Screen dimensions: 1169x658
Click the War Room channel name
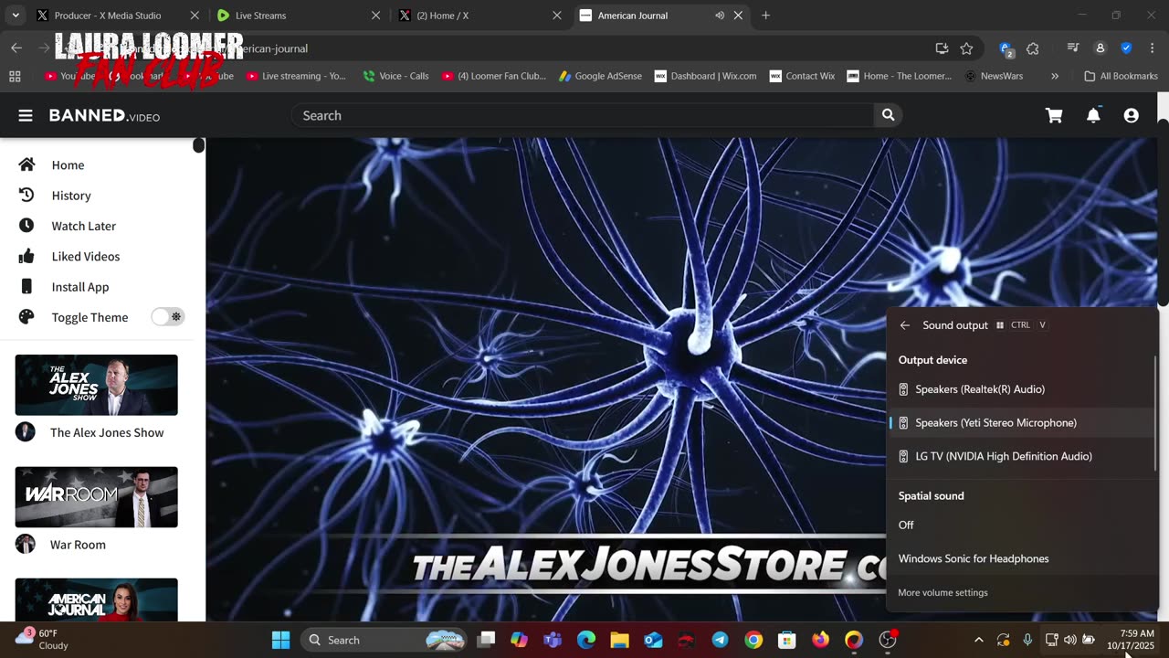point(78,545)
